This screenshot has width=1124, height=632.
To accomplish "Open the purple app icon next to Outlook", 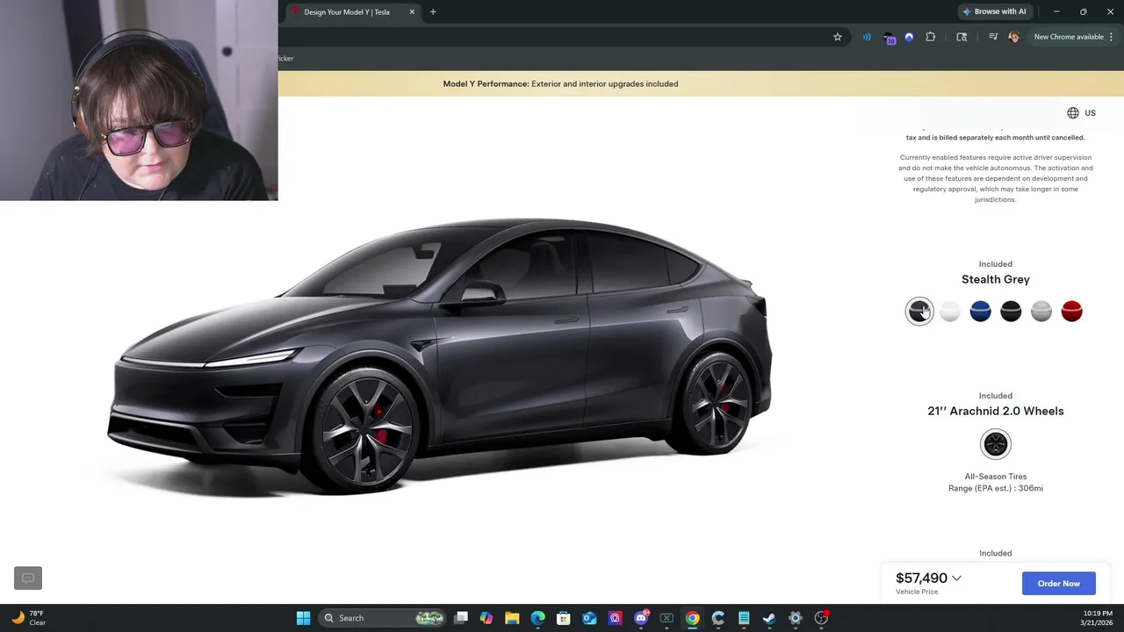I will [x=615, y=618].
